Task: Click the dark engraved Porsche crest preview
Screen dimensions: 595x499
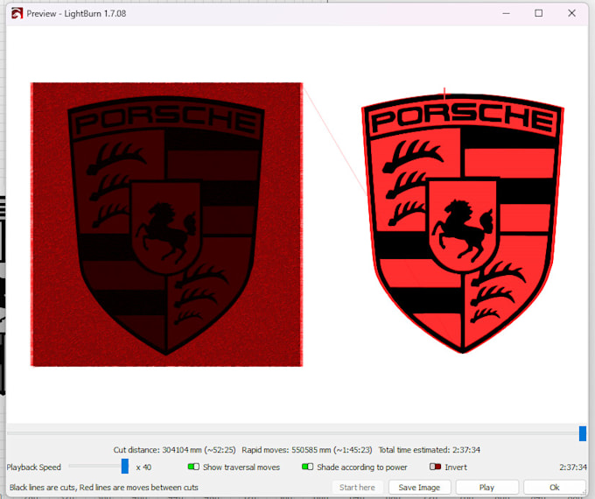Action: click(x=166, y=224)
